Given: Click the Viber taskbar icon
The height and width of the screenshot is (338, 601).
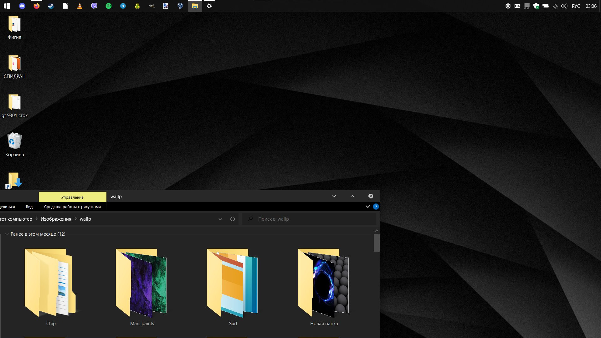Looking at the screenshot, I should pos(94,6).
